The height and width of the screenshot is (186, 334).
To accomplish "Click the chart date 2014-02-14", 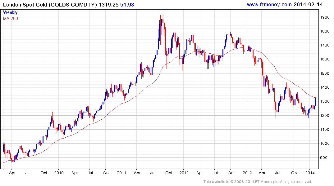I will pos(308,4).
